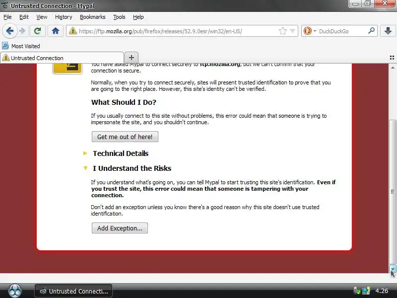This screenshot has width=397, height=298.
Task: Click the Most Visited bookmark label
Action: click(x=26, y=46)
